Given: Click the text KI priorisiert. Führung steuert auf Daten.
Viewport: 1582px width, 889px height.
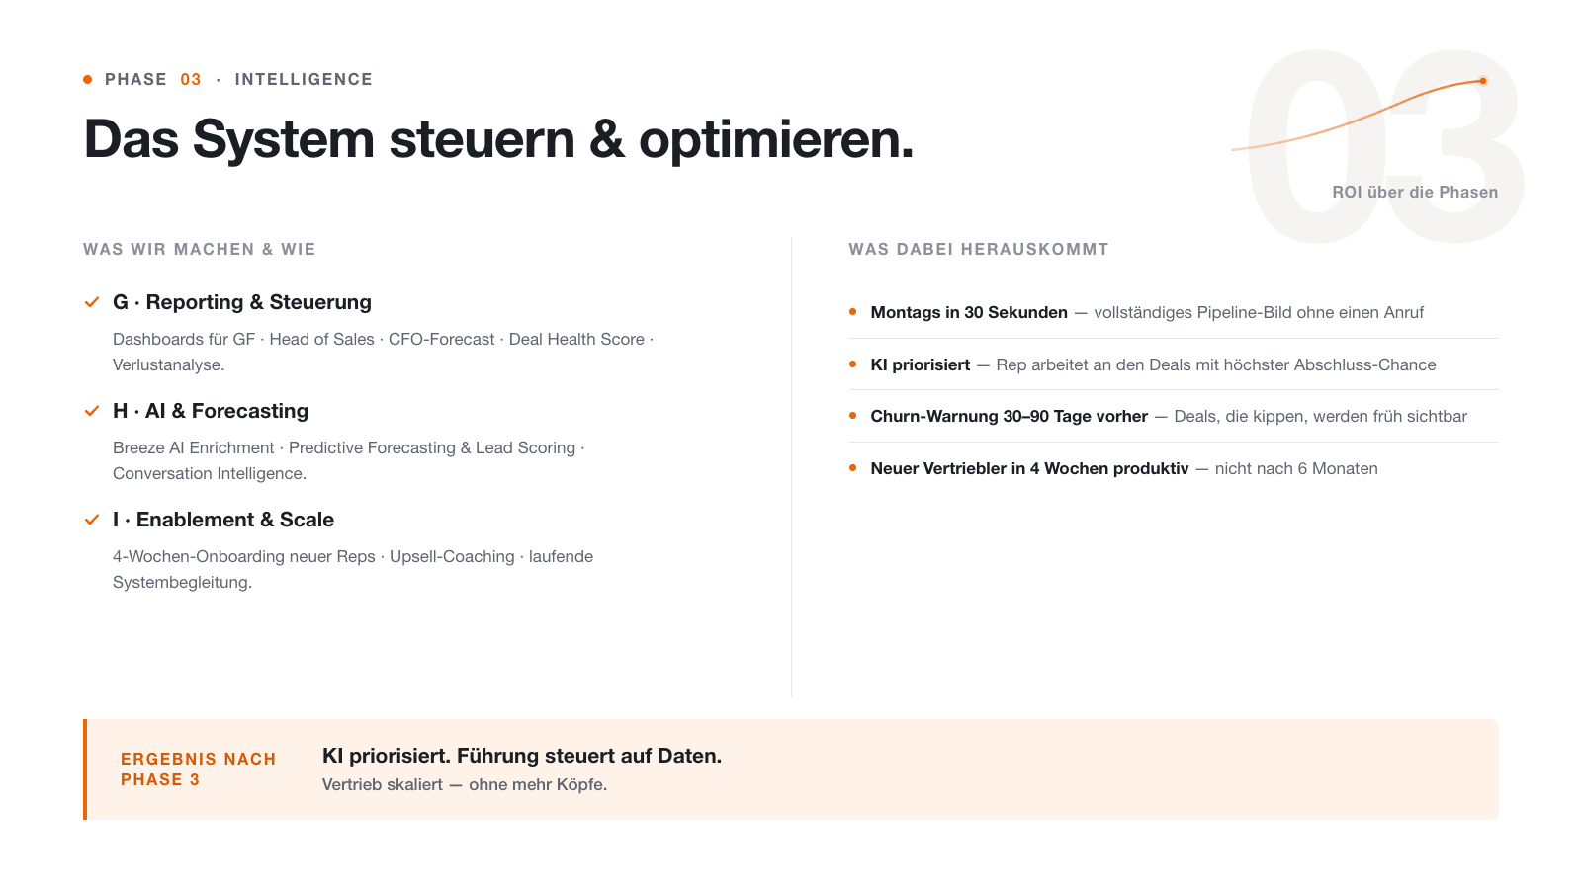Looking at the screenshot, I should pos(522,756).
